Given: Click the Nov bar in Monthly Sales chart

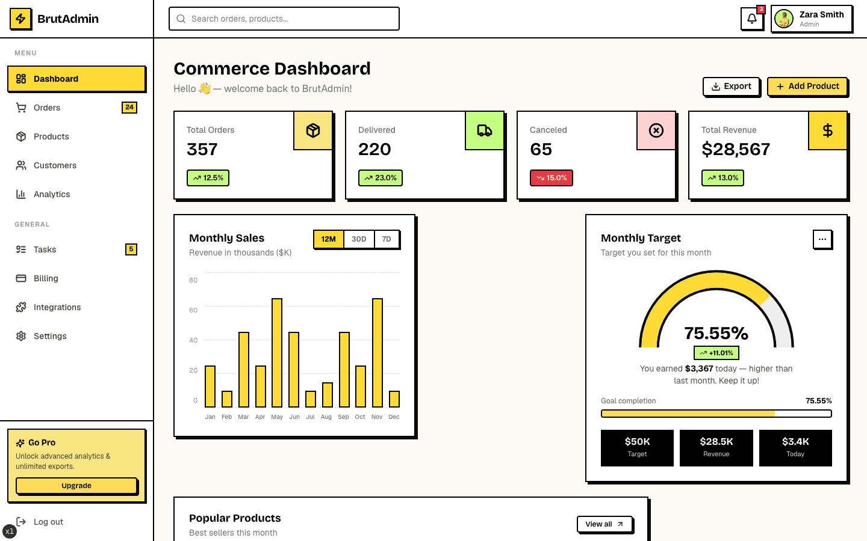Looking at the screenshot, I should pos(378,353).
